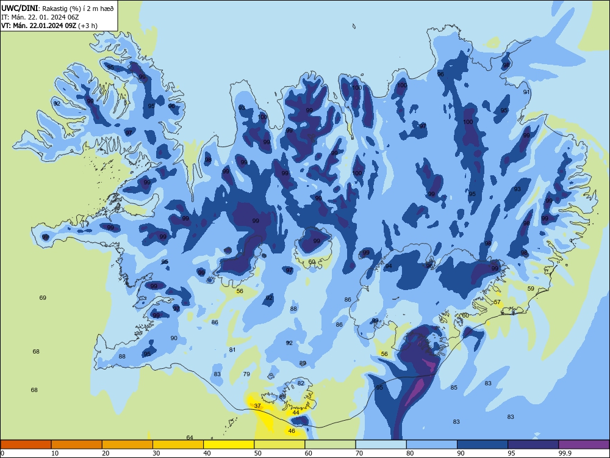Click the humidity value '37' on the map
The height and width of the screenshot is (458, 610).
click(257, 406)
